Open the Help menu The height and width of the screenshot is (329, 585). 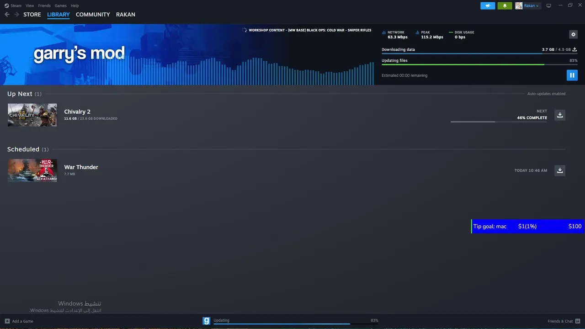click(74, 5)
